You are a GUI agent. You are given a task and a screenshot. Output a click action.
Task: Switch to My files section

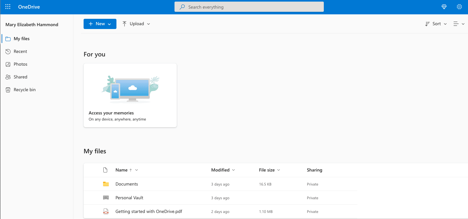(21, 39)
